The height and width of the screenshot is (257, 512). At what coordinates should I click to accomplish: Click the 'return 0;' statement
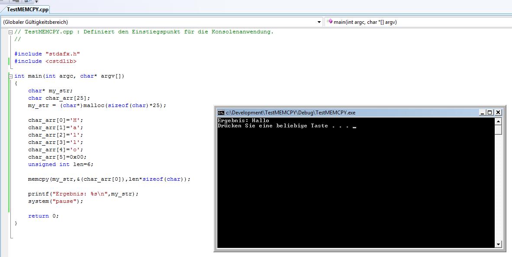43,216
